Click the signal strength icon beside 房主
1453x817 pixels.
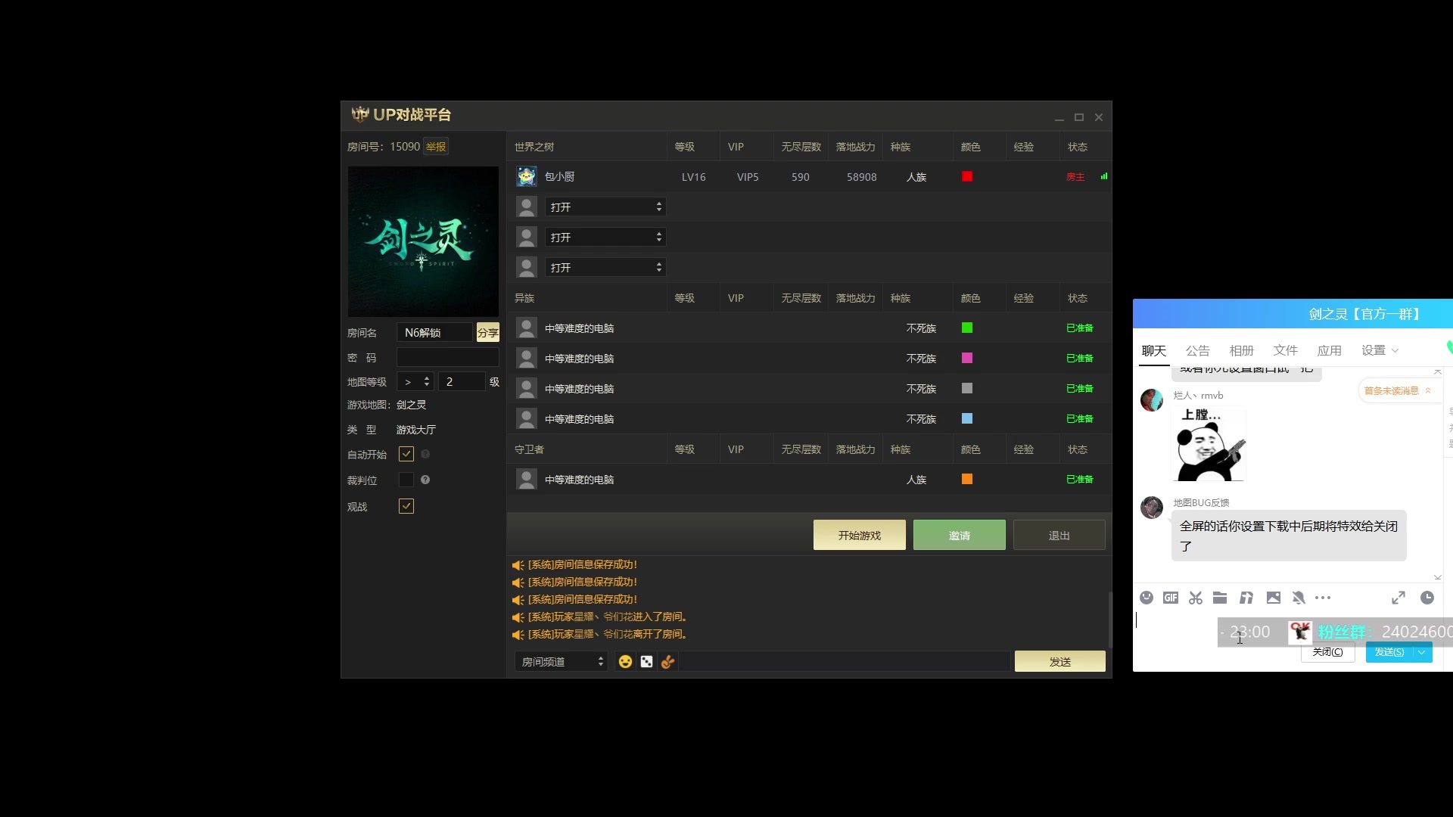(x=1104, y=176)
